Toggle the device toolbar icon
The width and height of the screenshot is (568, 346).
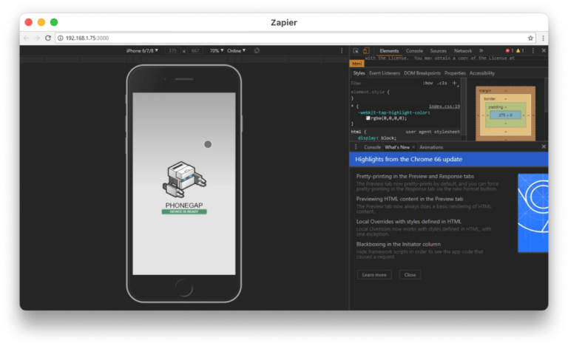tap(366, 51)
